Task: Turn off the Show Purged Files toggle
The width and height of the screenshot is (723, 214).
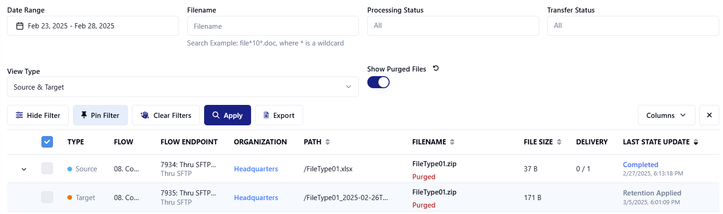Action: pos(378,82)
